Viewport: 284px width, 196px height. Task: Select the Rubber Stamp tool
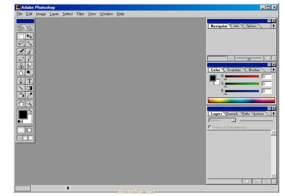[21, 65]
